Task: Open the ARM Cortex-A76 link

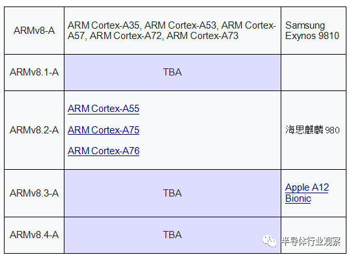Action: coord(104,151)
